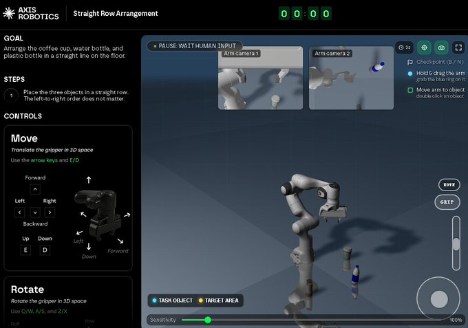Screen dimensions: 468x328
Task: Click the D key for Down
Action: tap(45, 250)
